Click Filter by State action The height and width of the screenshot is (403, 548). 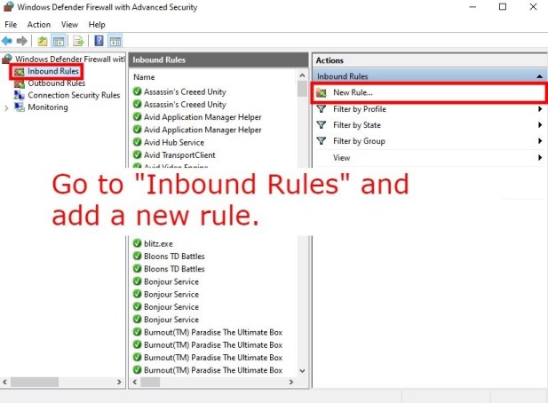(x=357, y=125)
